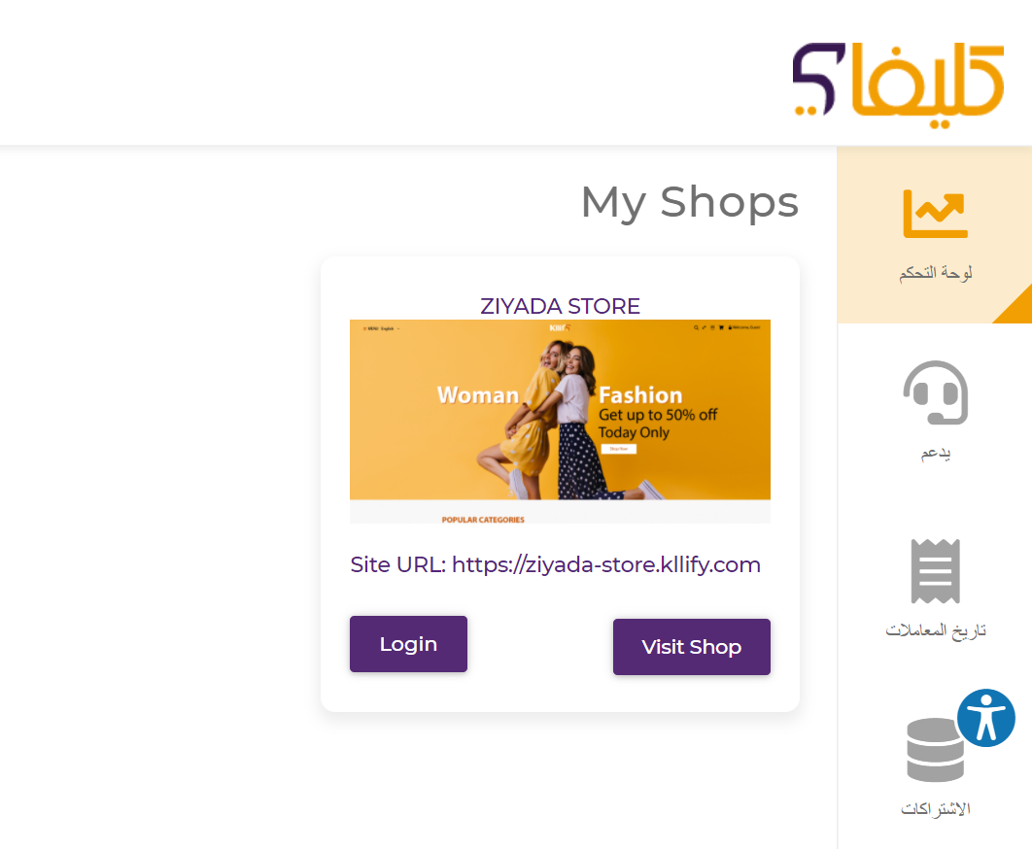Click the My Shops heading

690,203
